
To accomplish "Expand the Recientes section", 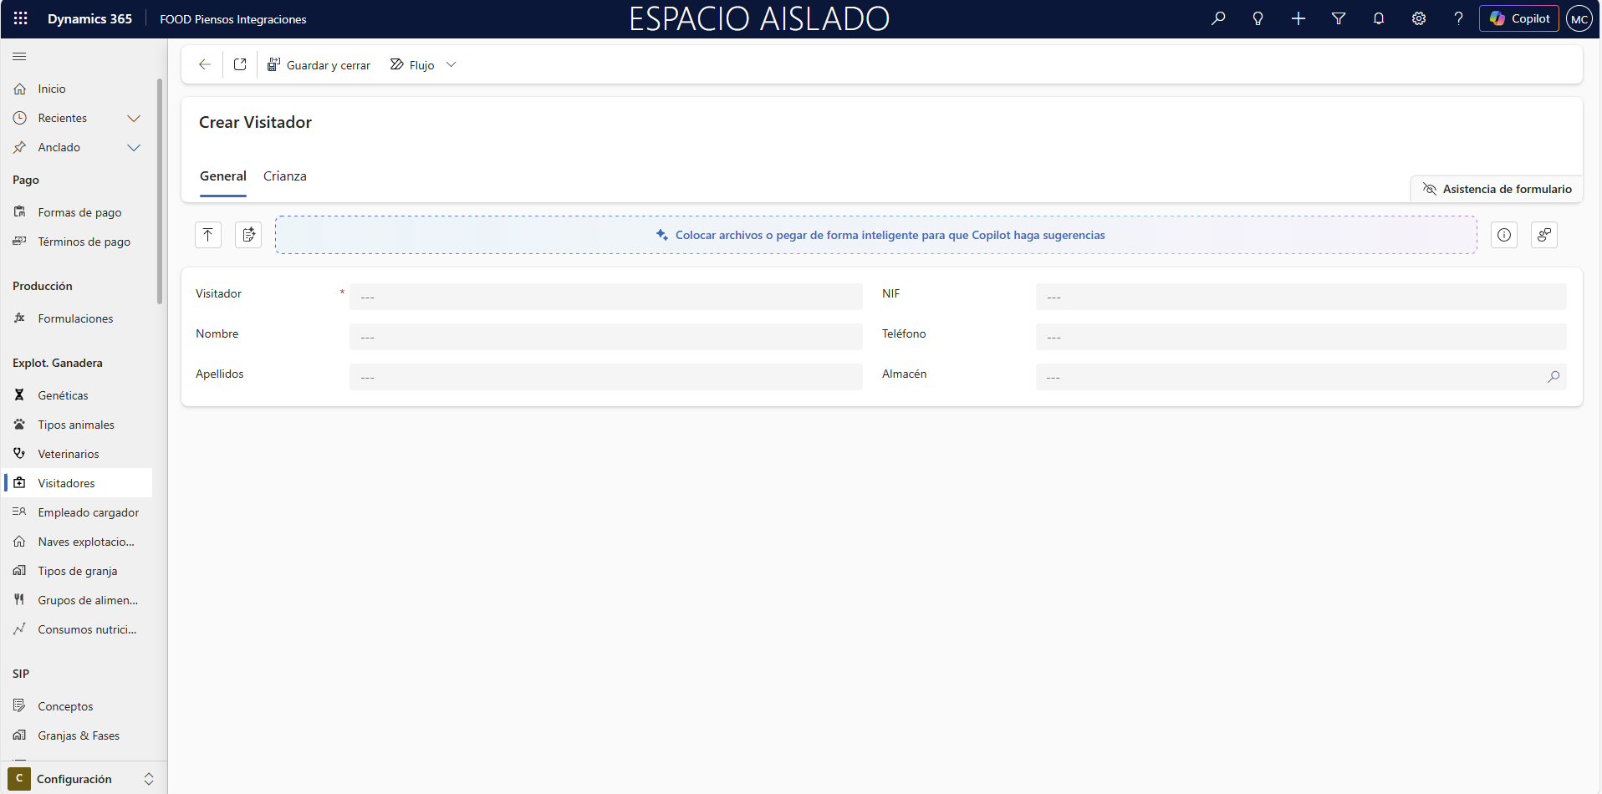I will pyautogui.click(x=134, y=118).
